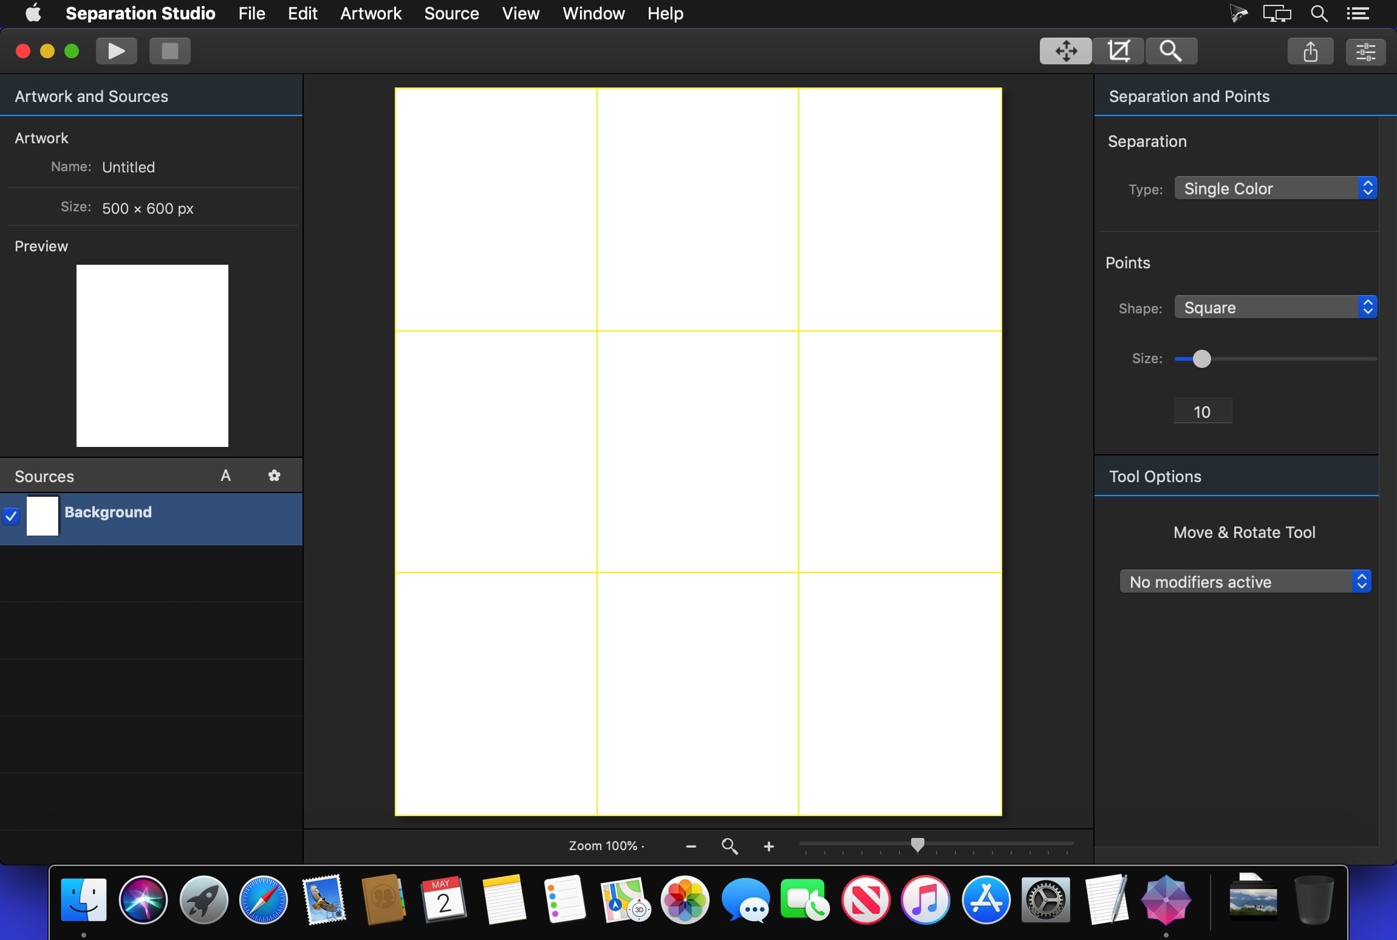Viewport: 1397px width, 940px height.
Task: Start separation with the play button
Action: (x=117, y=51)
